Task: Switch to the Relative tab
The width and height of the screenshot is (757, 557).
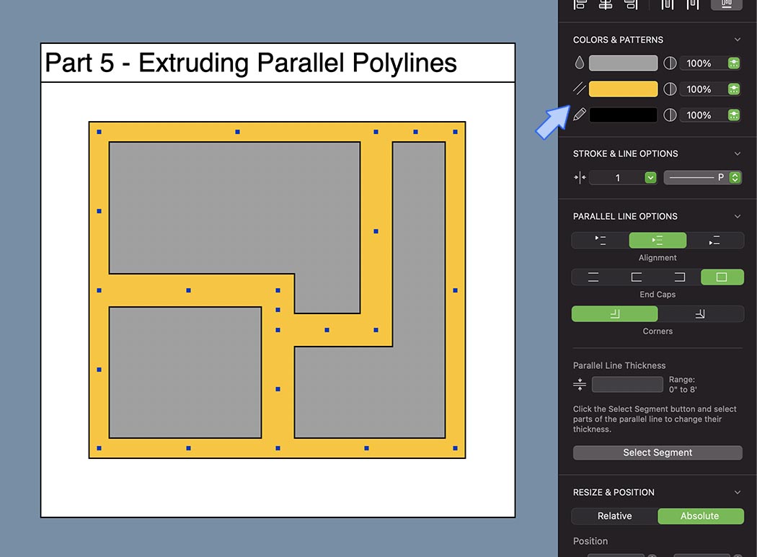Action: (x=614, y=516)
